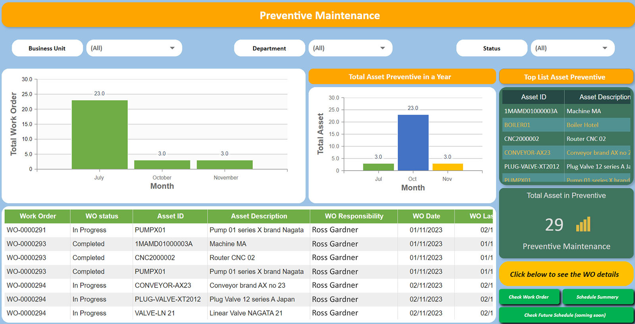The height and width of the screenshot is (324, 635).
Task: Click the yellow Nov bar in Total Asset chart
Action: [447, 167]
